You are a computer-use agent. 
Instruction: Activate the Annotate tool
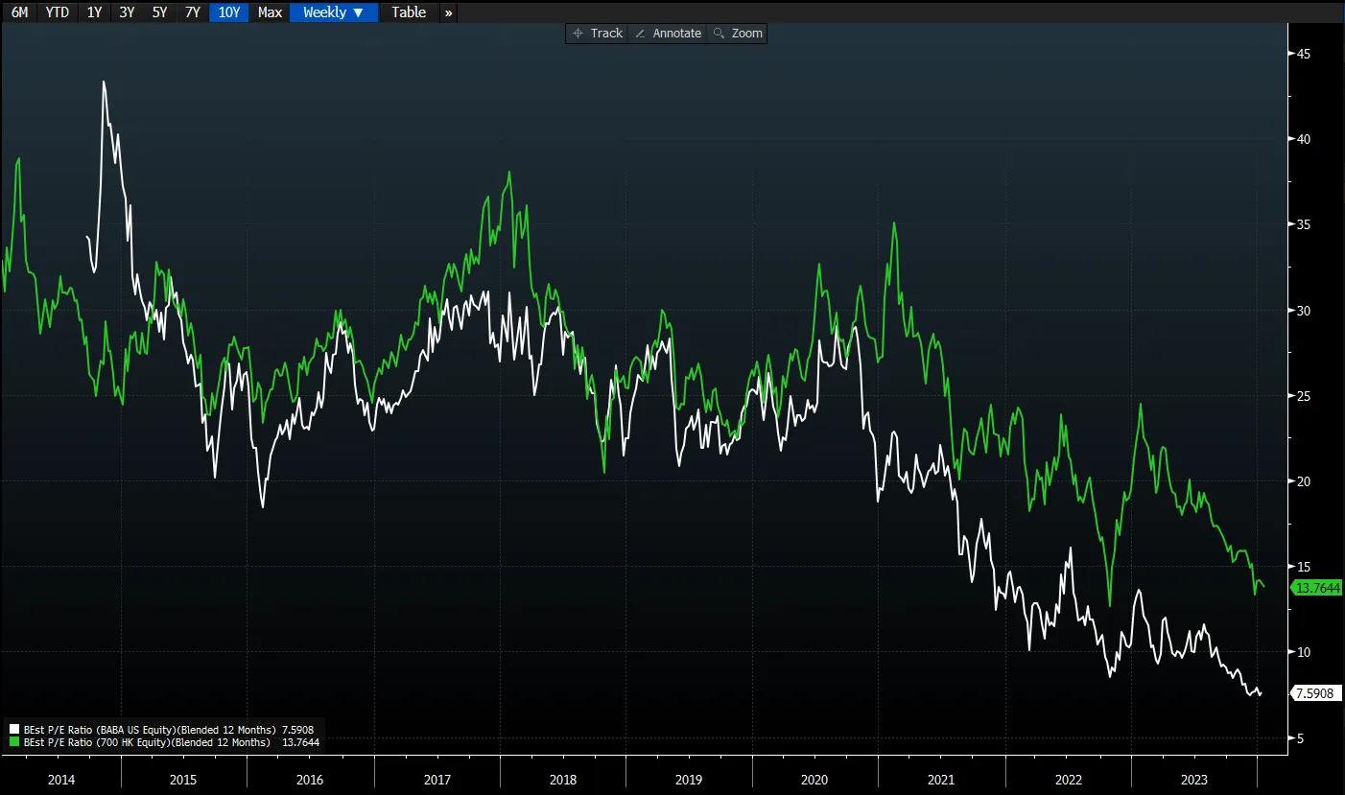[669, 33]
